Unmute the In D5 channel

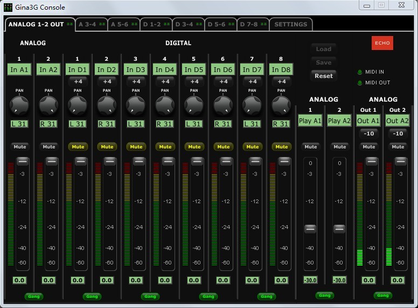point(194,147)
